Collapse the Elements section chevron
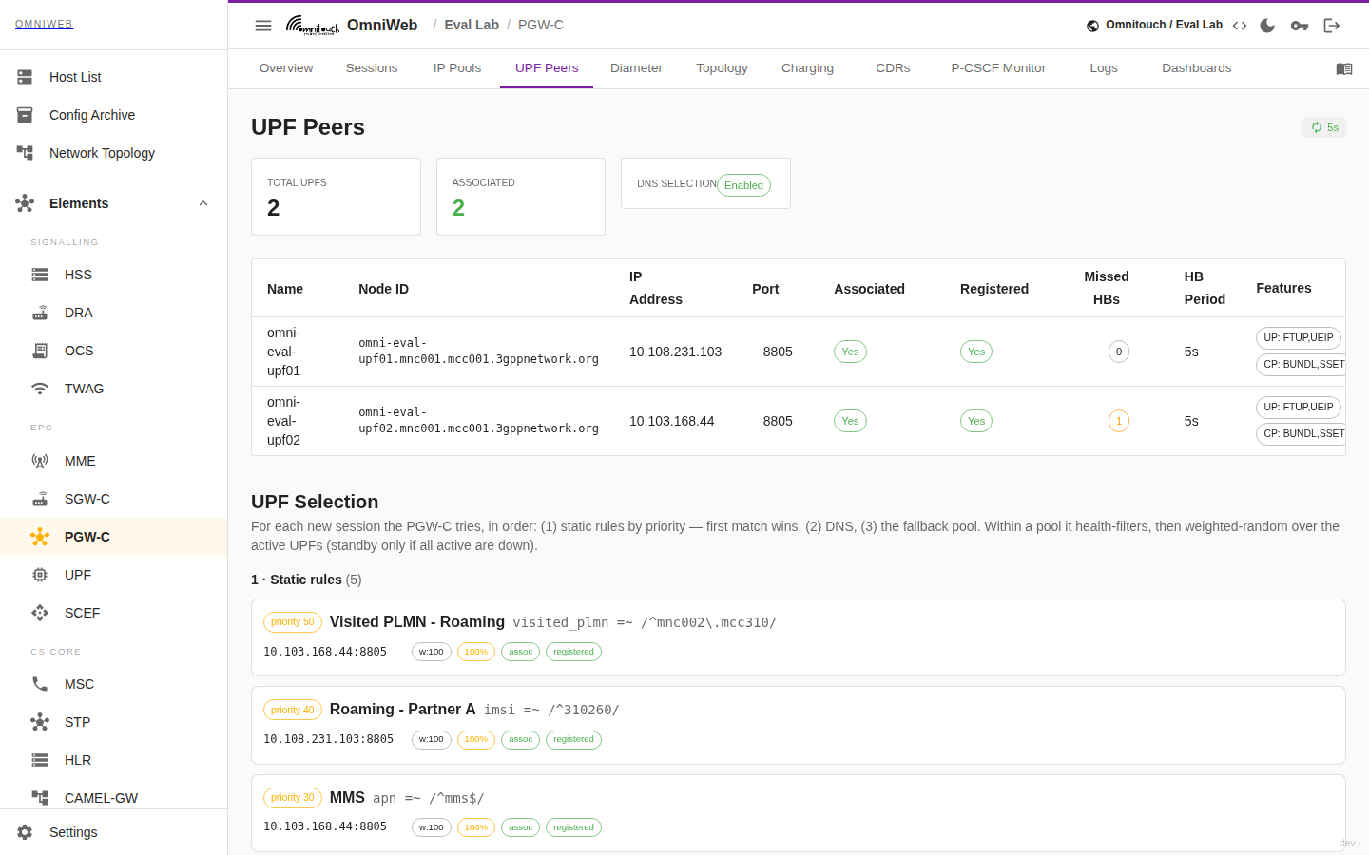This screenshot has width=1369, height=855. click(203, 203)
